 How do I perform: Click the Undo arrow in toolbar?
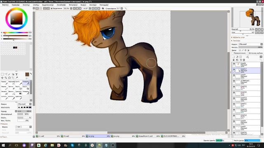click(37, 8)
